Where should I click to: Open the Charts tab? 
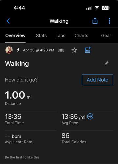[81, 35]
